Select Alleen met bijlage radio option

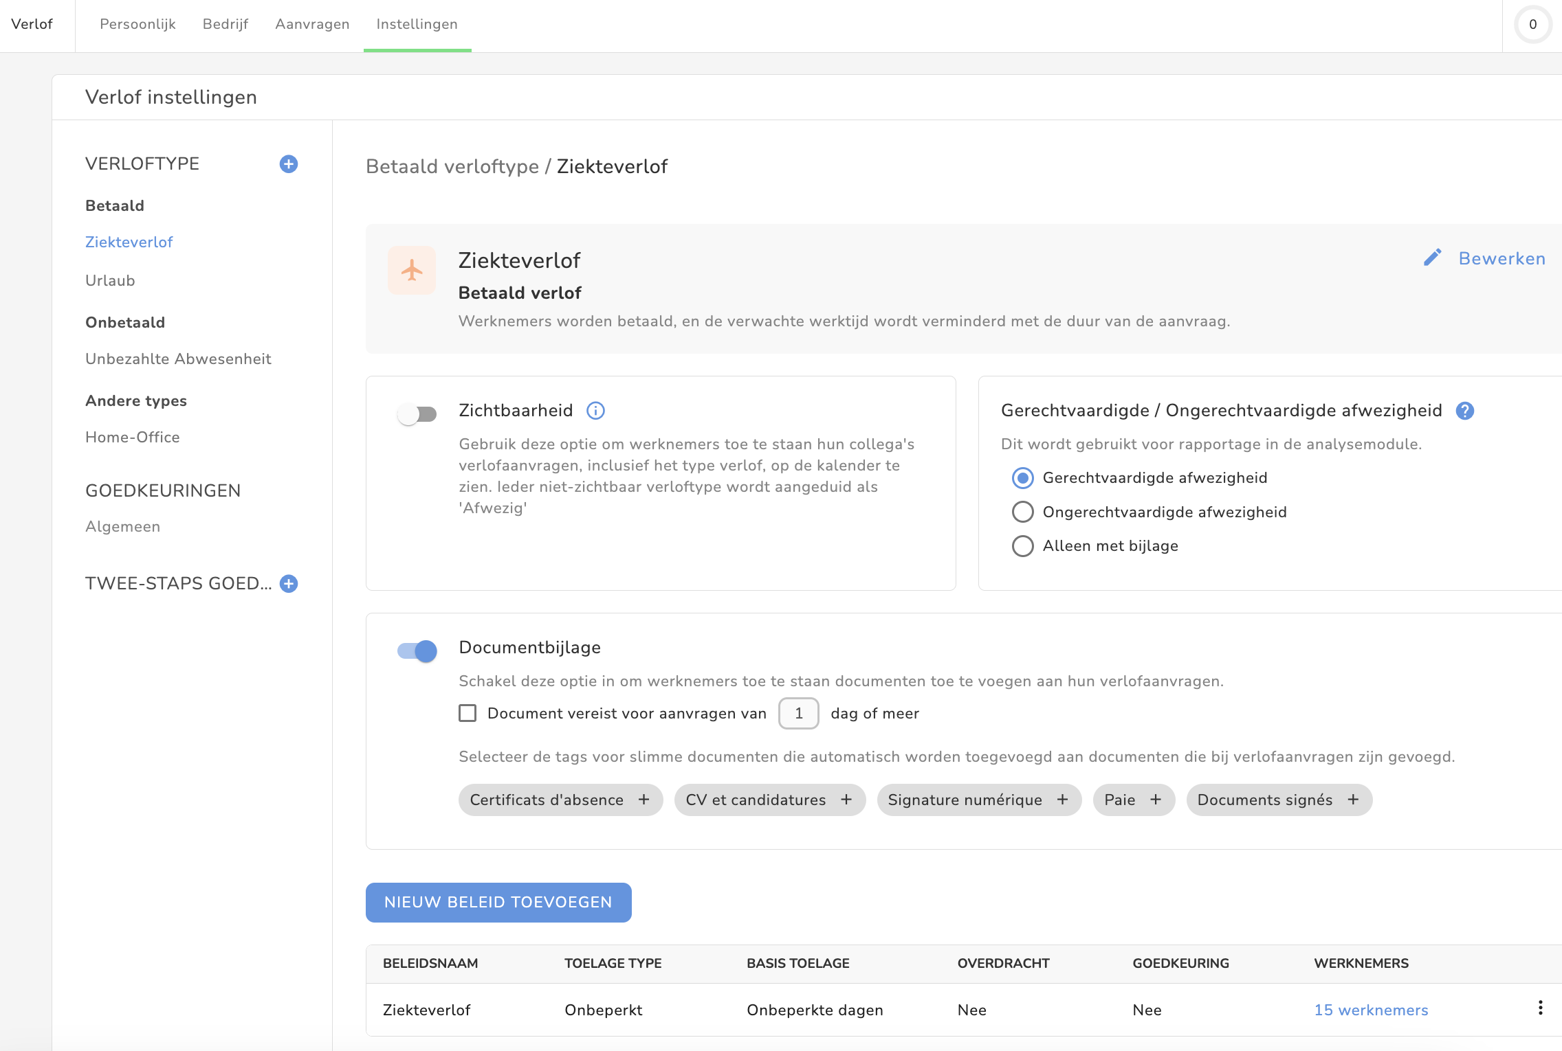1023,546
